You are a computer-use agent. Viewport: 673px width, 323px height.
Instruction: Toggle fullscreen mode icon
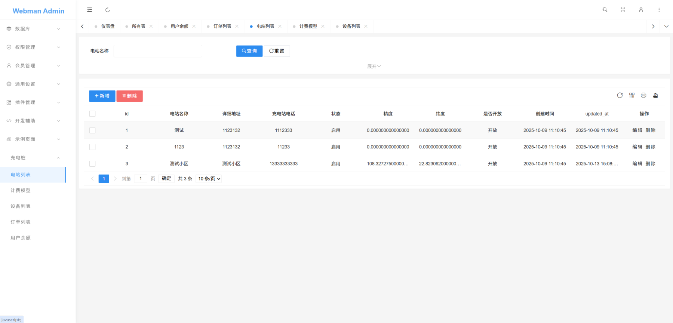[623, 10]
